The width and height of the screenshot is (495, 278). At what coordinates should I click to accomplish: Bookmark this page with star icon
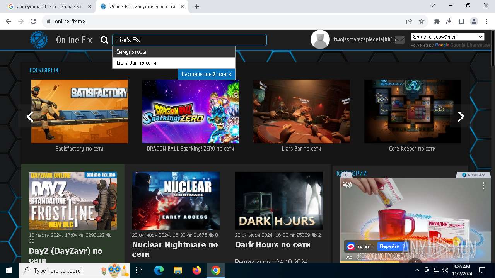422,22
